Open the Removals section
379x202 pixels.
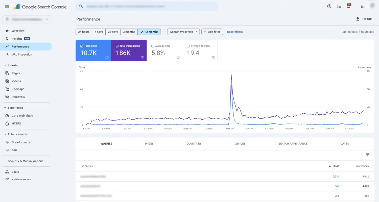point(18,97)
